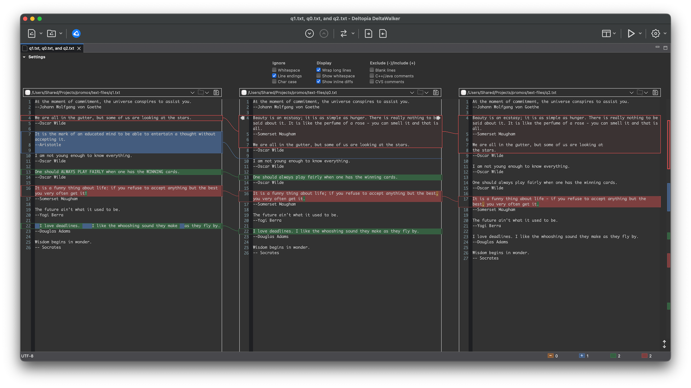This screenshot has height=388, width=691.
Task: Select the q1.txt, q0.txt, and q2.txt tab
Action: click(x=52, y=48)
